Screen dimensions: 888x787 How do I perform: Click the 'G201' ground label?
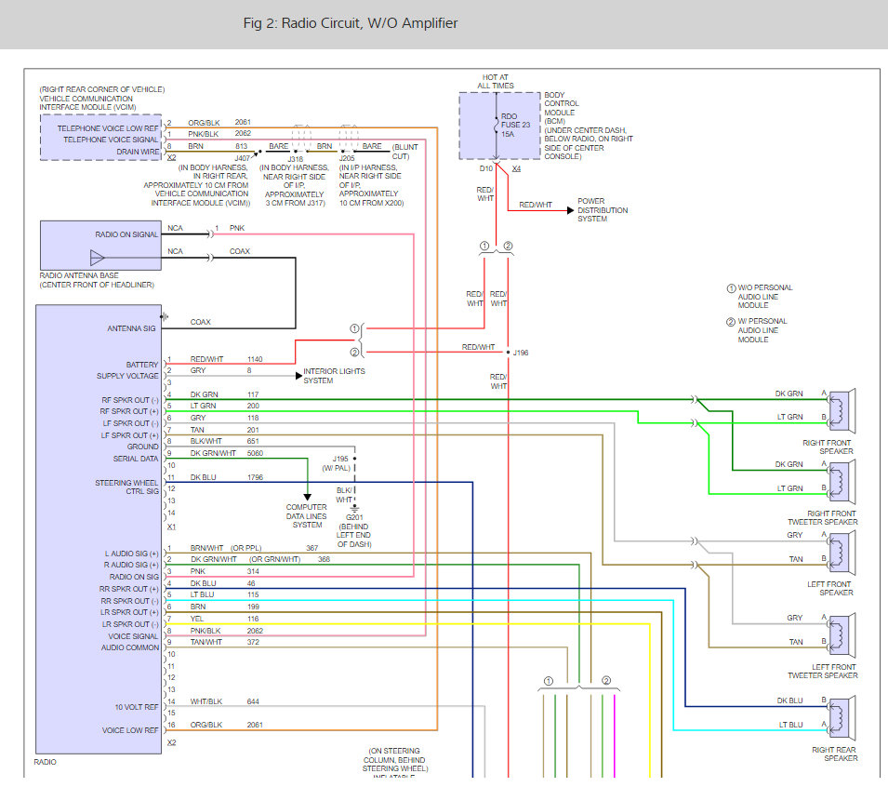(354, 517)
